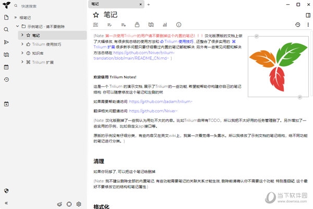Click the note info circle icon in ribbon
Screen dimensions: 313x209
coord(178,25)
